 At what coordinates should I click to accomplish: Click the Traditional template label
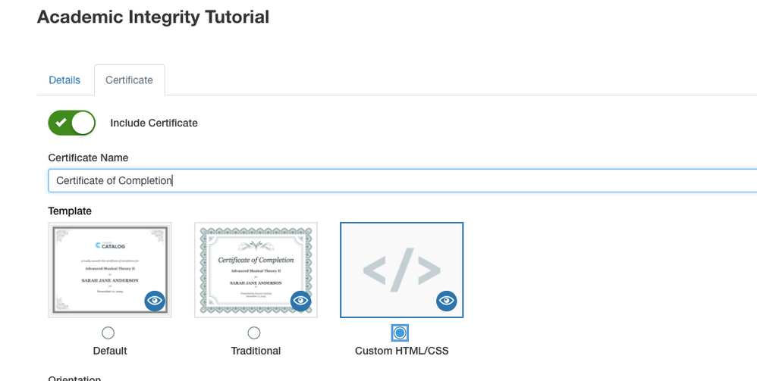(256, 351)
